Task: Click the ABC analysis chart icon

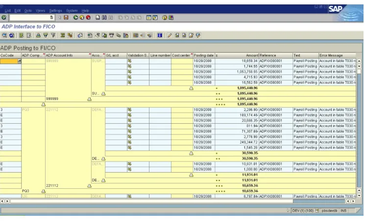Action: (126, 35)
